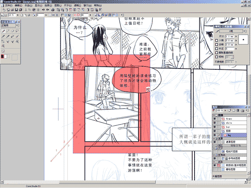The image size is (251, 188).
Task: Open arrow next to rotation 0 field
Action: [x=46, y=15]
